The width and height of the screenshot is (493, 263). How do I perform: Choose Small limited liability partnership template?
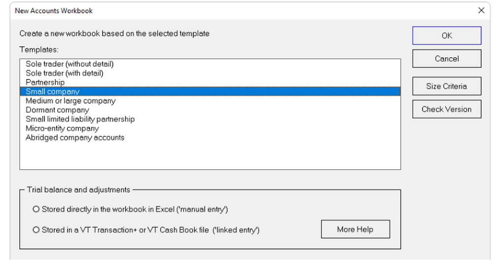[x=80, y=119]
